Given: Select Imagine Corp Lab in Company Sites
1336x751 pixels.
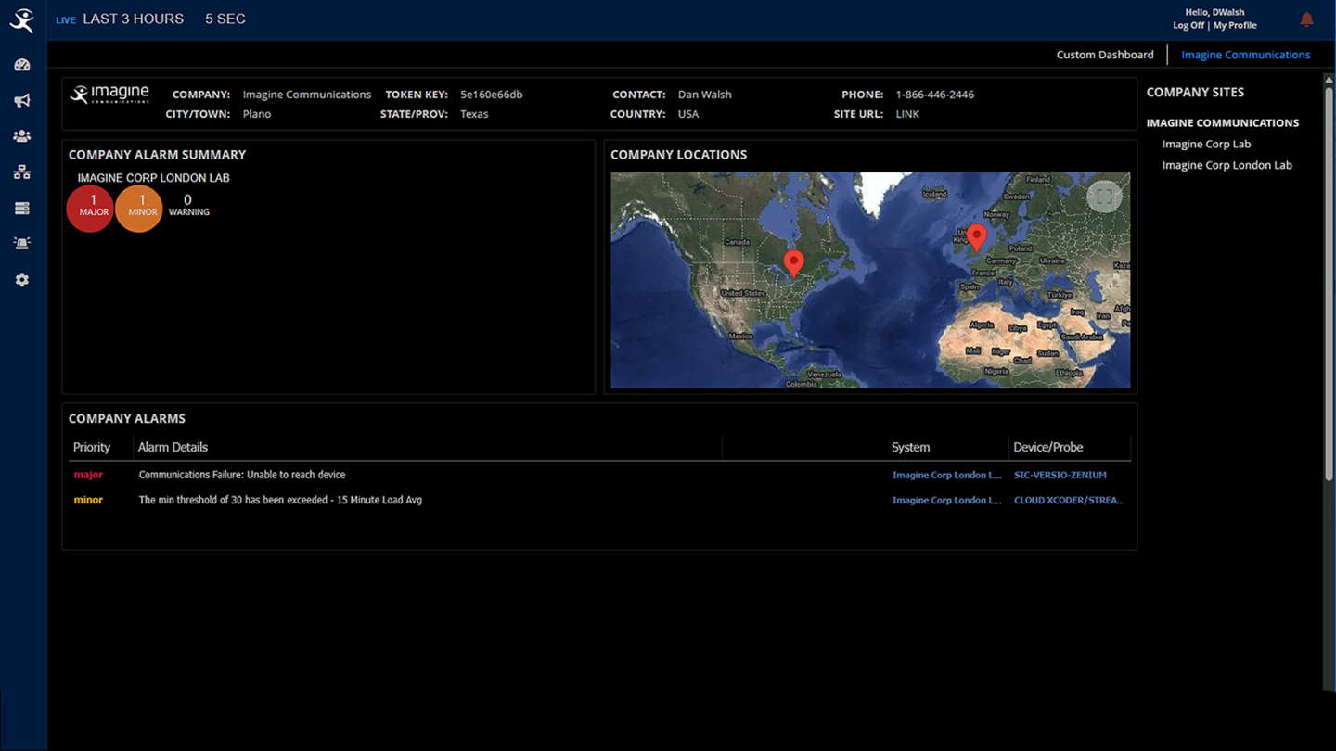Looking at the screenshot, I should pyautogui.click(x=1206, y=144).
